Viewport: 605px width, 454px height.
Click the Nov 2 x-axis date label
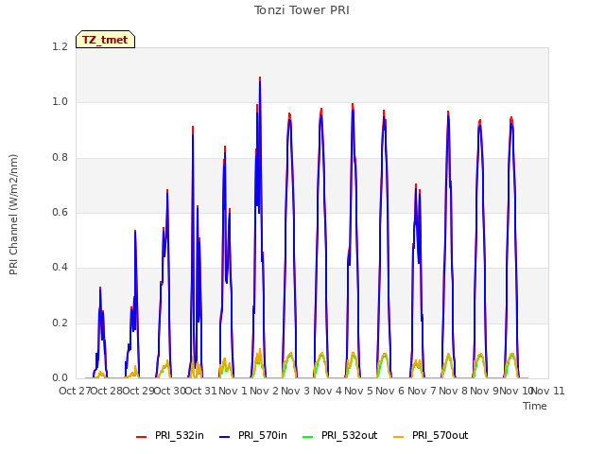pos(264,391)
